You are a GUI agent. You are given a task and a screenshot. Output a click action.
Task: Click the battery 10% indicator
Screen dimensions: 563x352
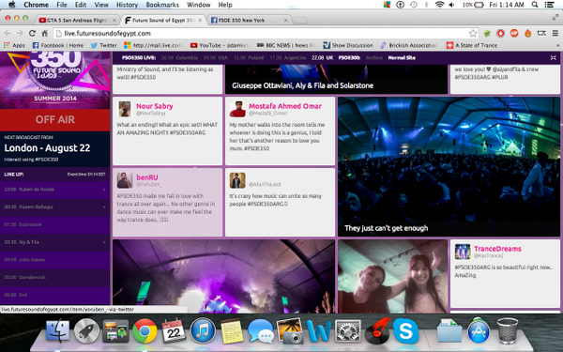tap(473, 5)
